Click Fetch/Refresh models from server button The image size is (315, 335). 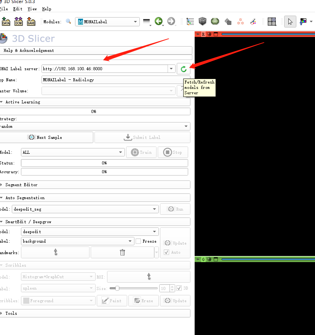(184, 69)
